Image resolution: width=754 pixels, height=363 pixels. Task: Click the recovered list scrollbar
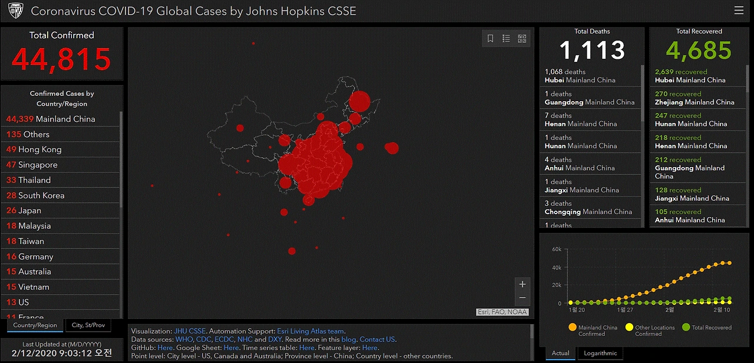tap(748, 78)
